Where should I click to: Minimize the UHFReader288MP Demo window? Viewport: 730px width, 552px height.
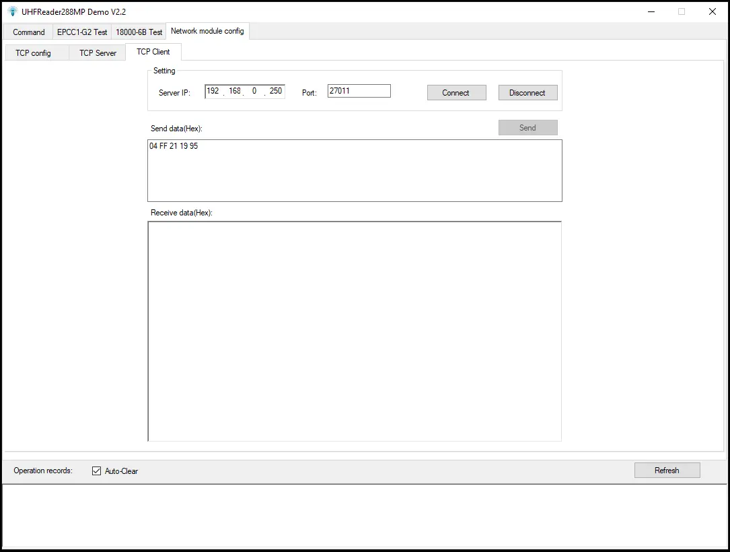[x=651, y=11]
